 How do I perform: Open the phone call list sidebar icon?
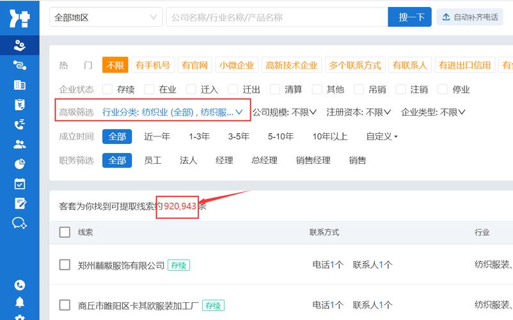(19, 125)
